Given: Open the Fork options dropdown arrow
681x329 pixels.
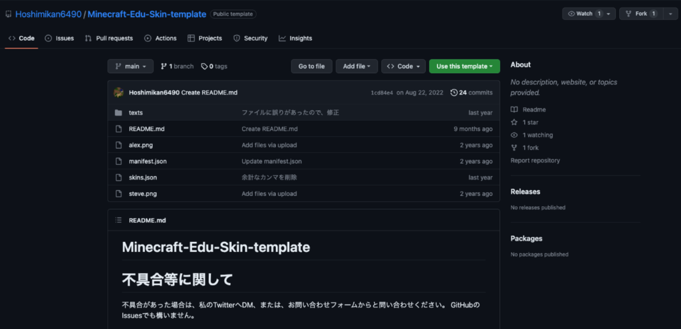Looking at the screenshot, I should click(x=670, y=14).
